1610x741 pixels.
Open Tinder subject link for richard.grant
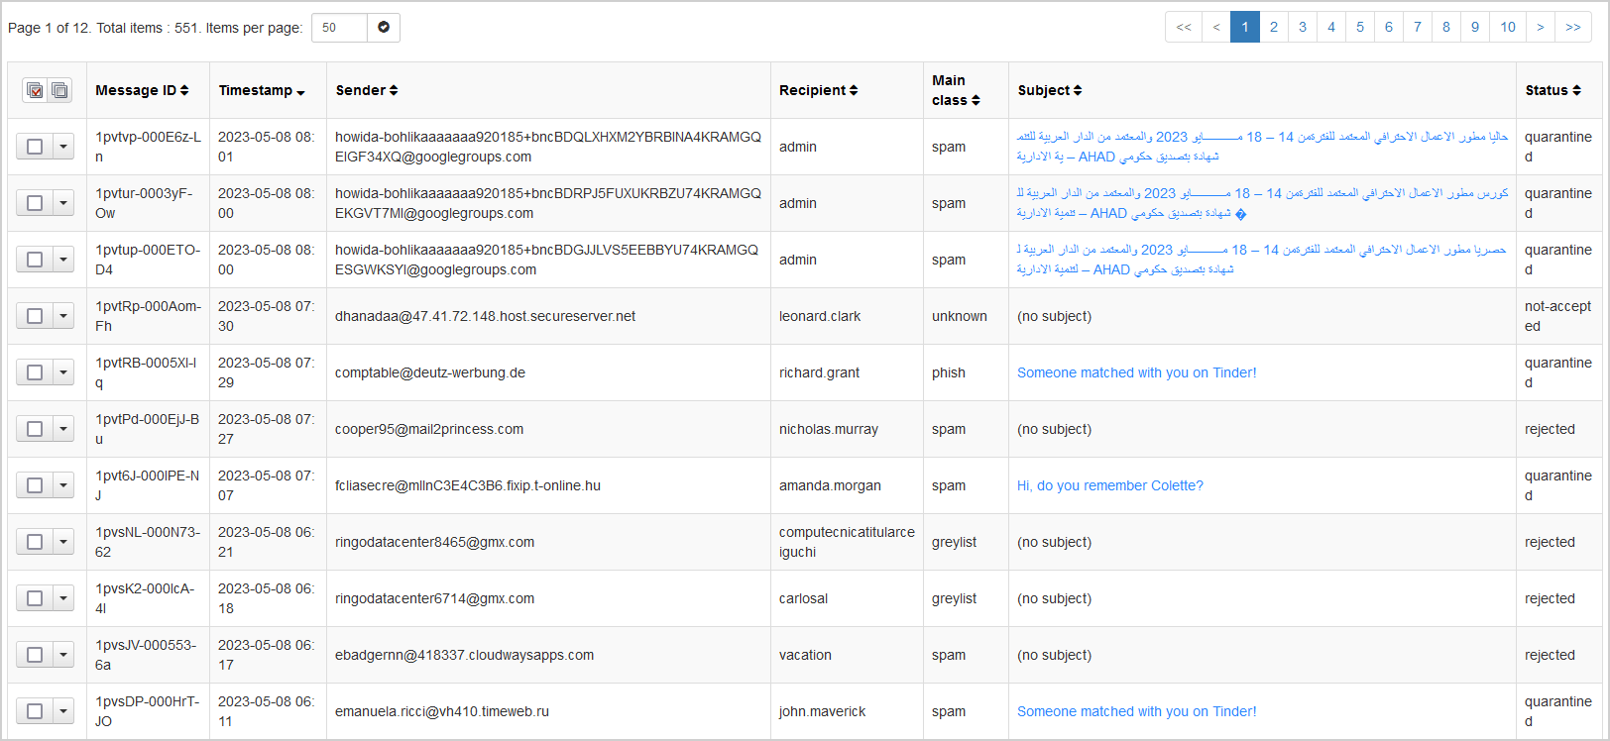1136,372
